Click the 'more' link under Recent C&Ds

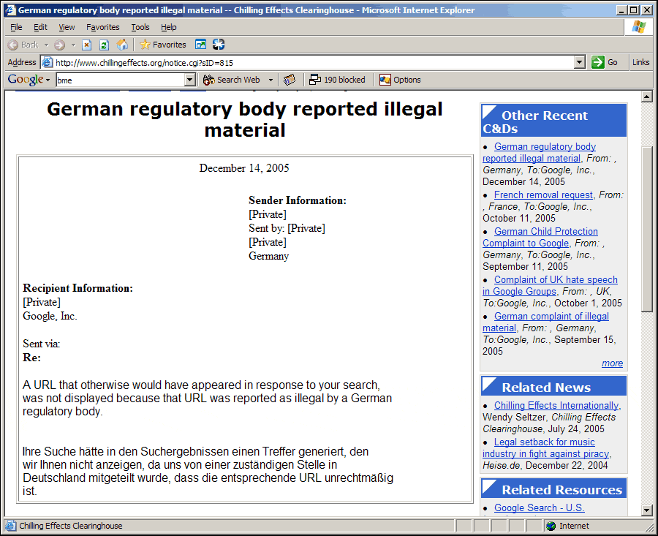612,363
